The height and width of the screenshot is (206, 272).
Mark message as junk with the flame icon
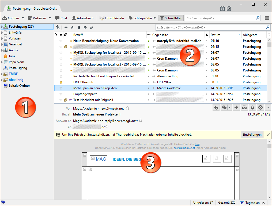tap(252, 107)
